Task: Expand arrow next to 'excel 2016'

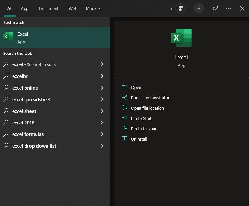Action: pyautogui.click(x=102, y=123)
